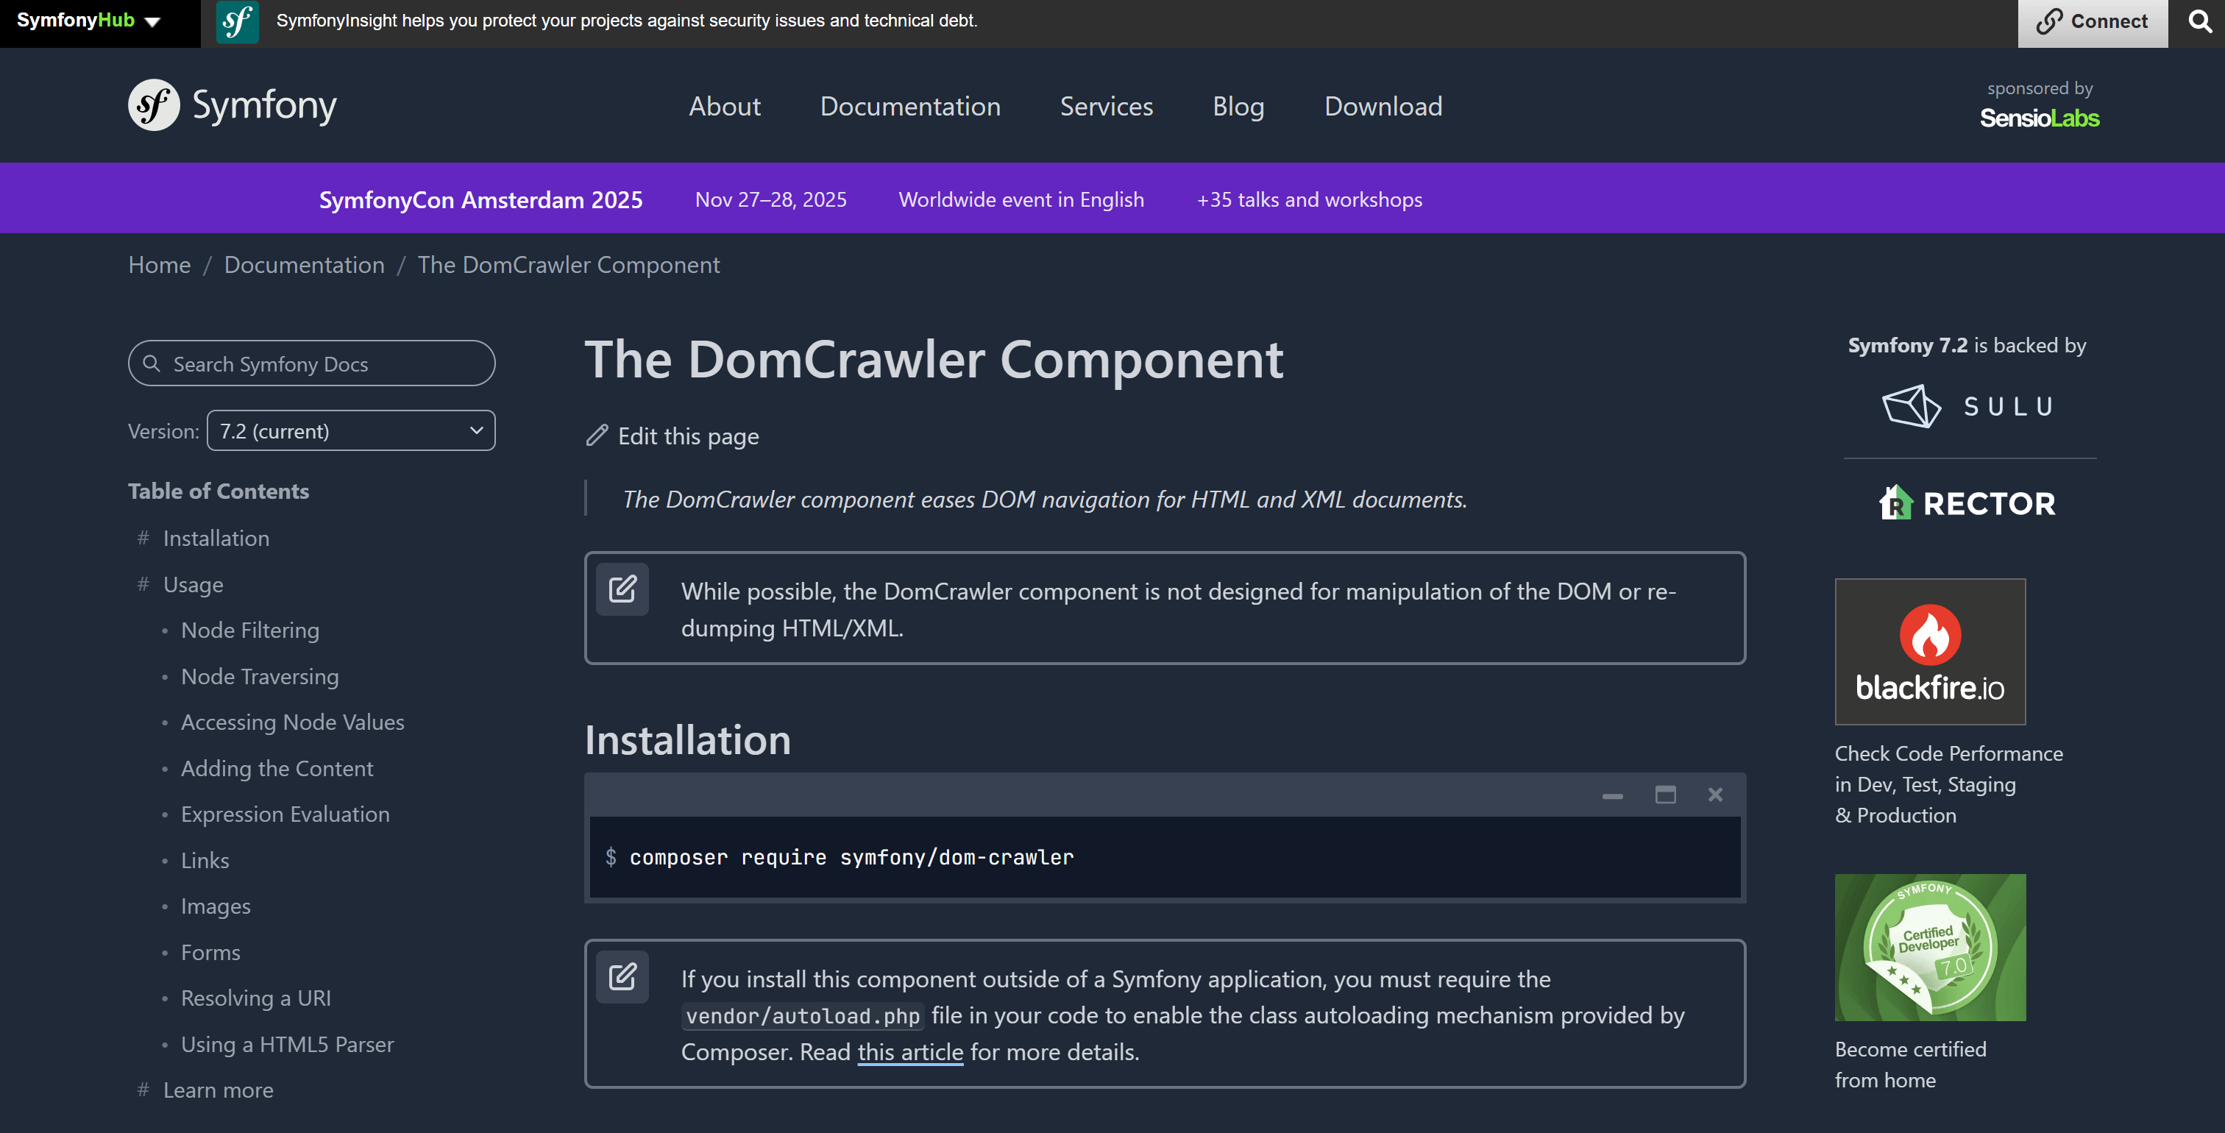
Task: Click the Sulu sponsor logo
Action: 1968,406
